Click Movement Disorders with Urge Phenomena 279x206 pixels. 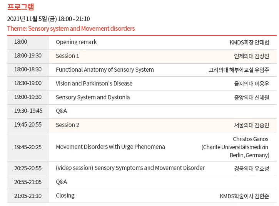pos(110,147)
